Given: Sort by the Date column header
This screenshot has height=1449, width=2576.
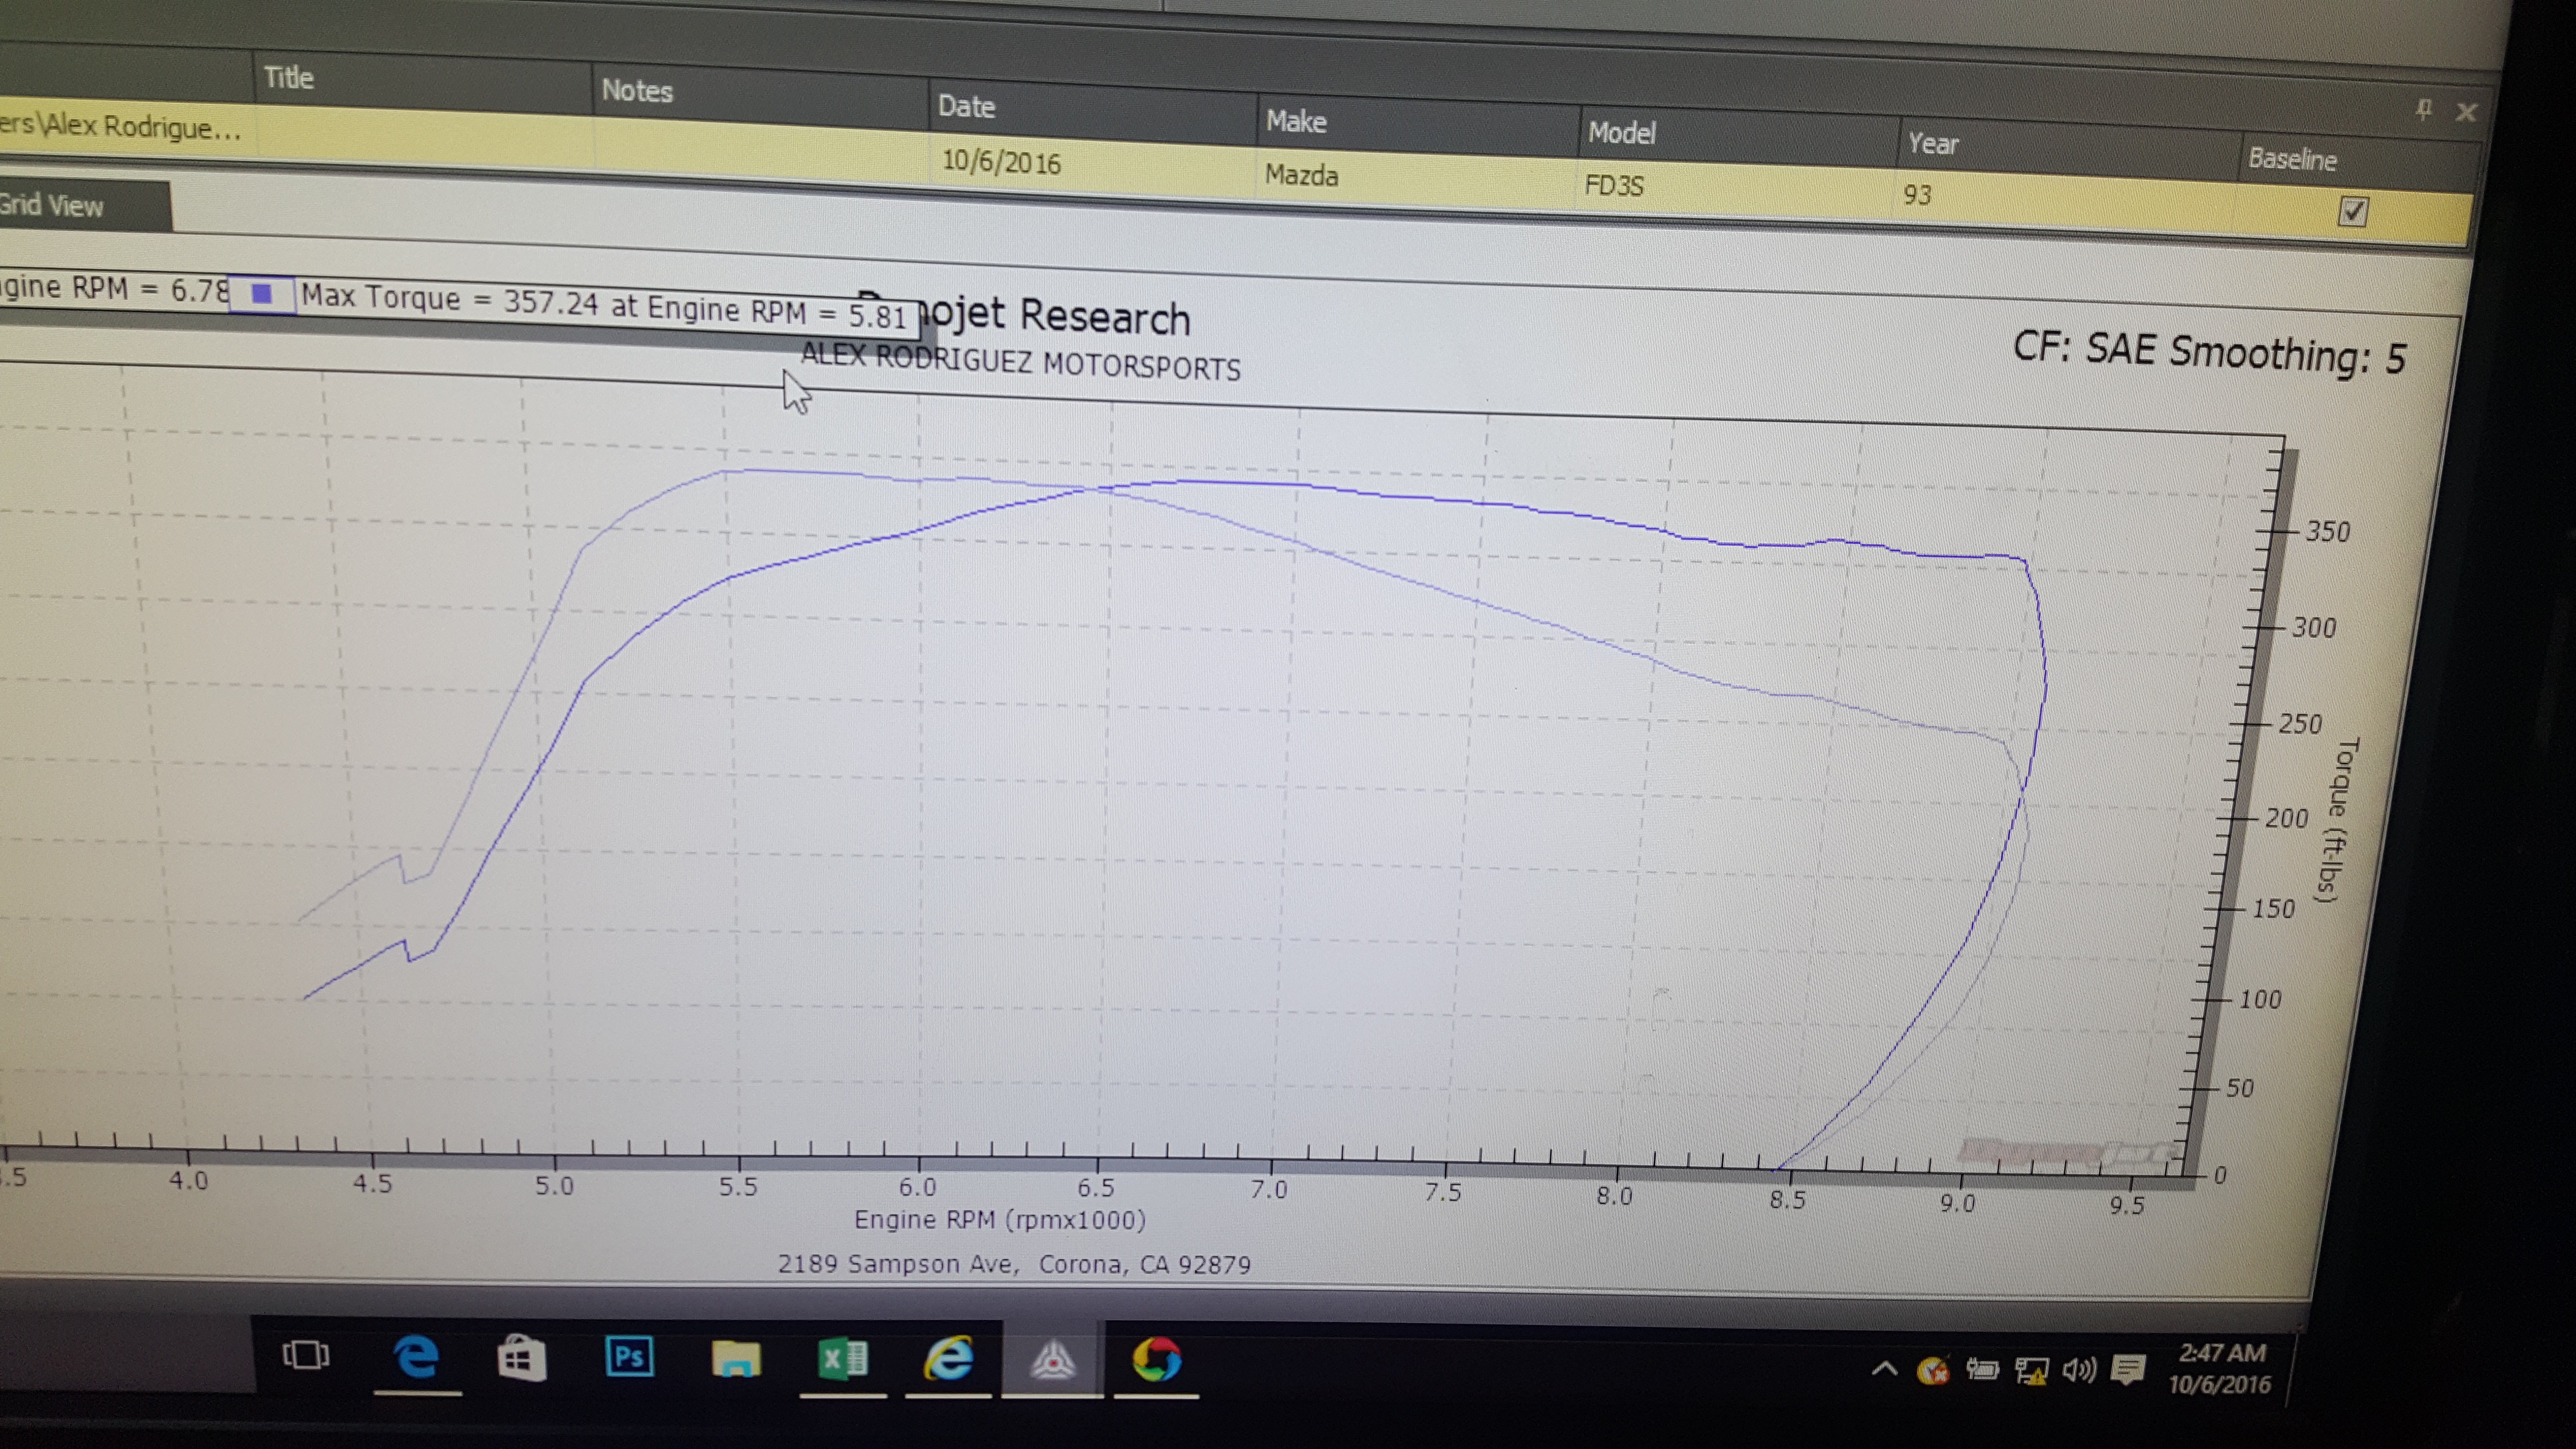Looking at the screenshot, I should tap(967, 106).
